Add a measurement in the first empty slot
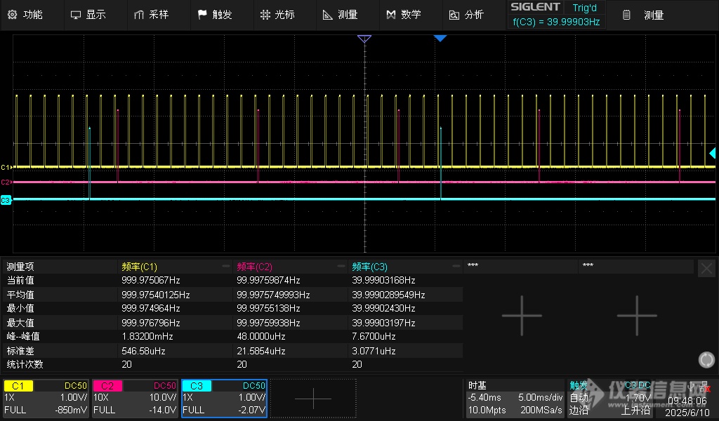Viewport: 719px width, 421px height. click(522, 315)
